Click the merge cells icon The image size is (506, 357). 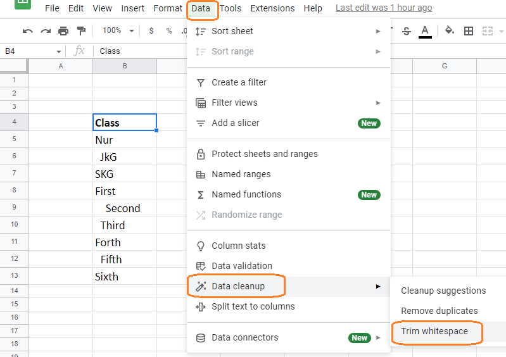point(487,31)
